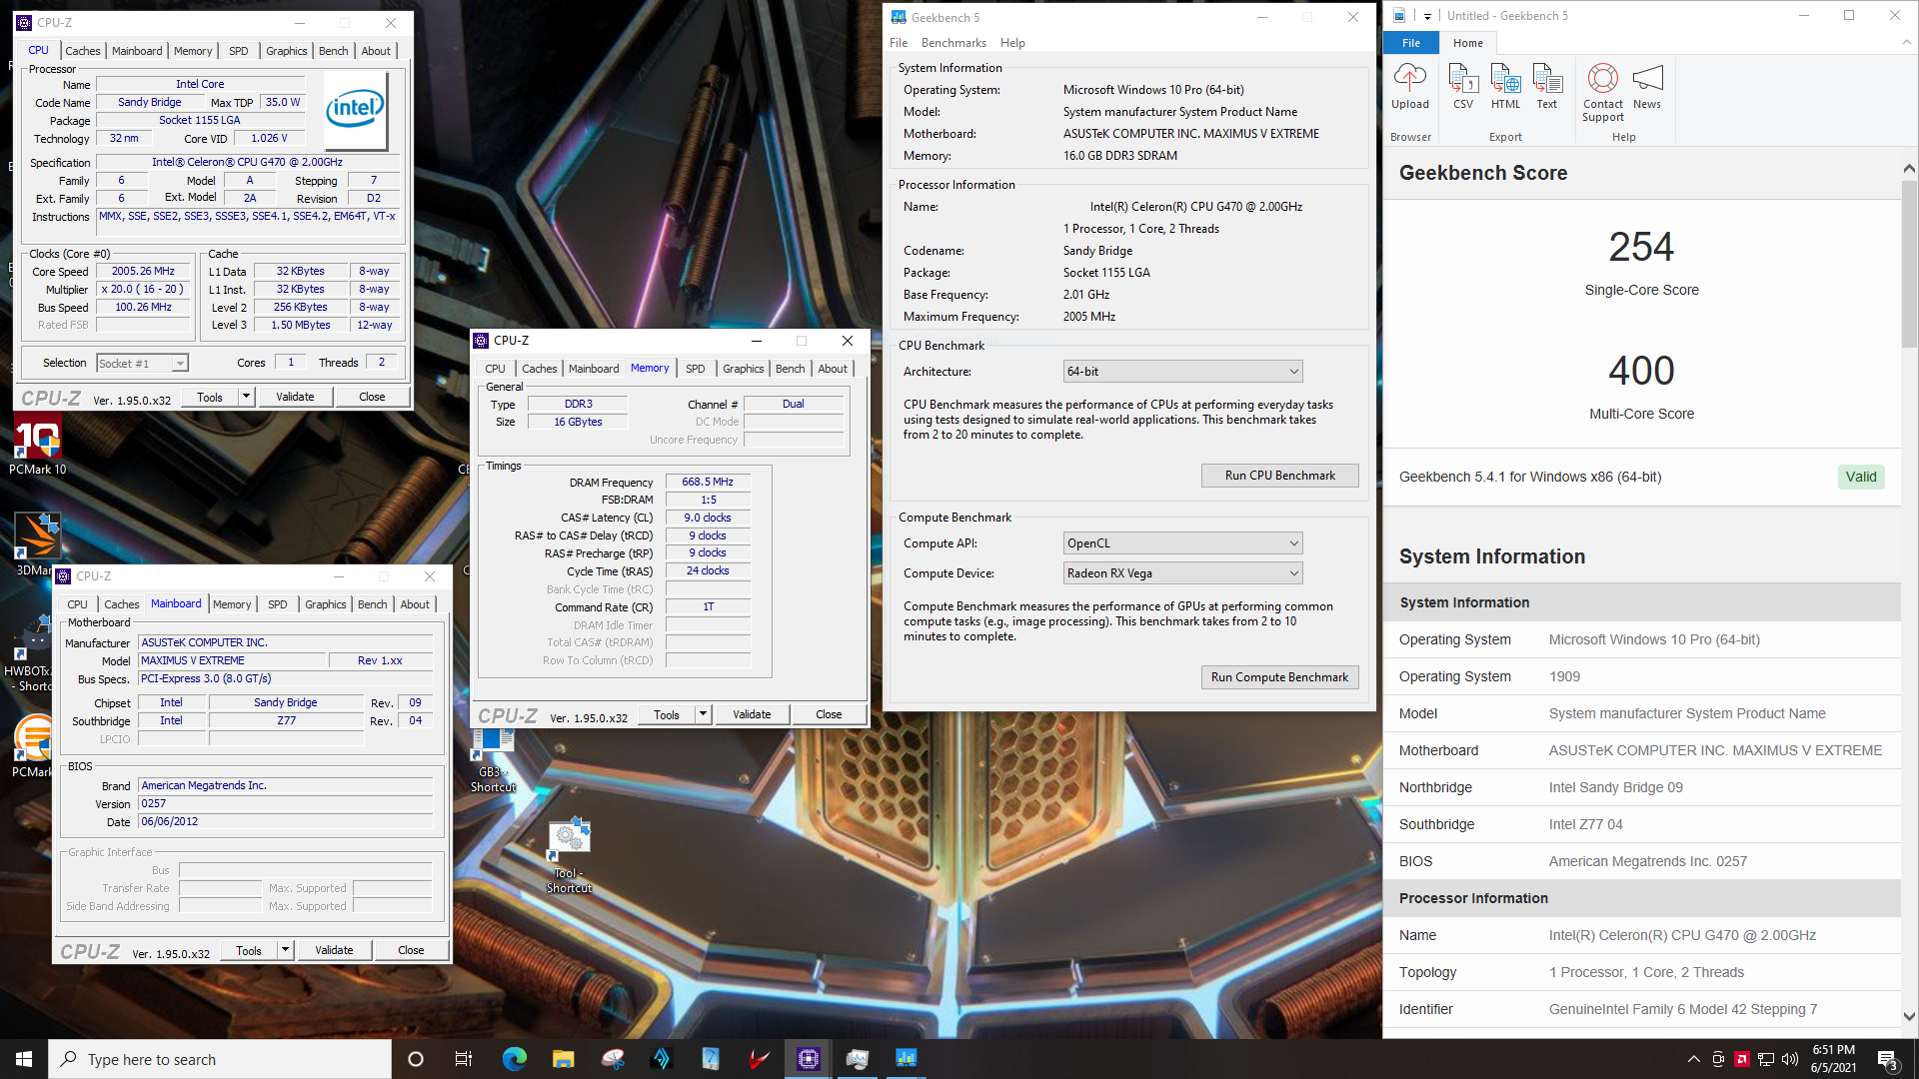Click the scroll down arrow in results

[x=1909, y=1016]
